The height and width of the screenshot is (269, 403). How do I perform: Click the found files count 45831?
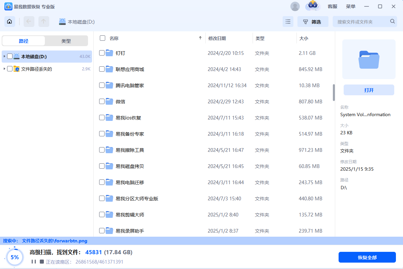click(93, 252)
